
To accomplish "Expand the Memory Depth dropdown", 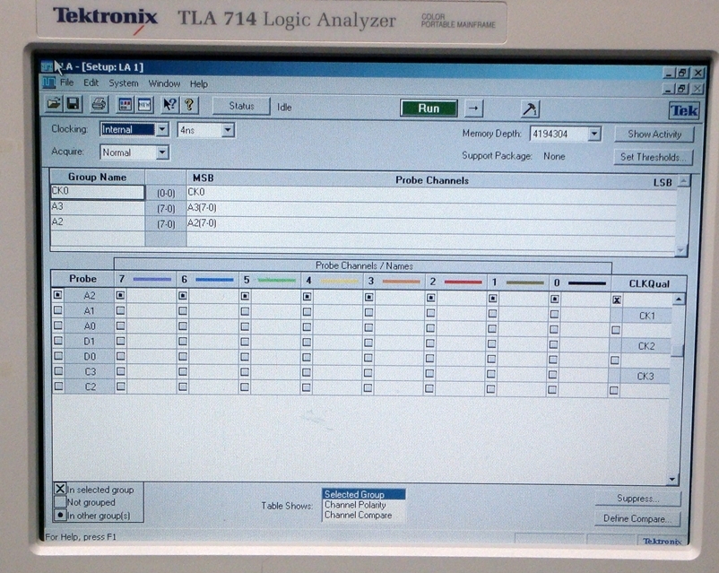I will pyautogui.click(x=594, y=134).
